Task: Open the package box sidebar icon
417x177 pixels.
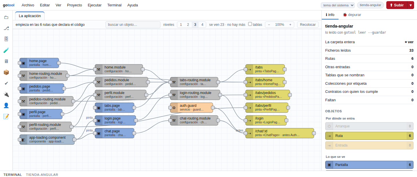Action: coord(6,72)
